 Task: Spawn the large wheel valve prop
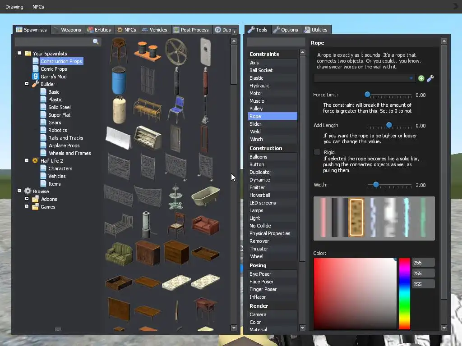[176, 52]
